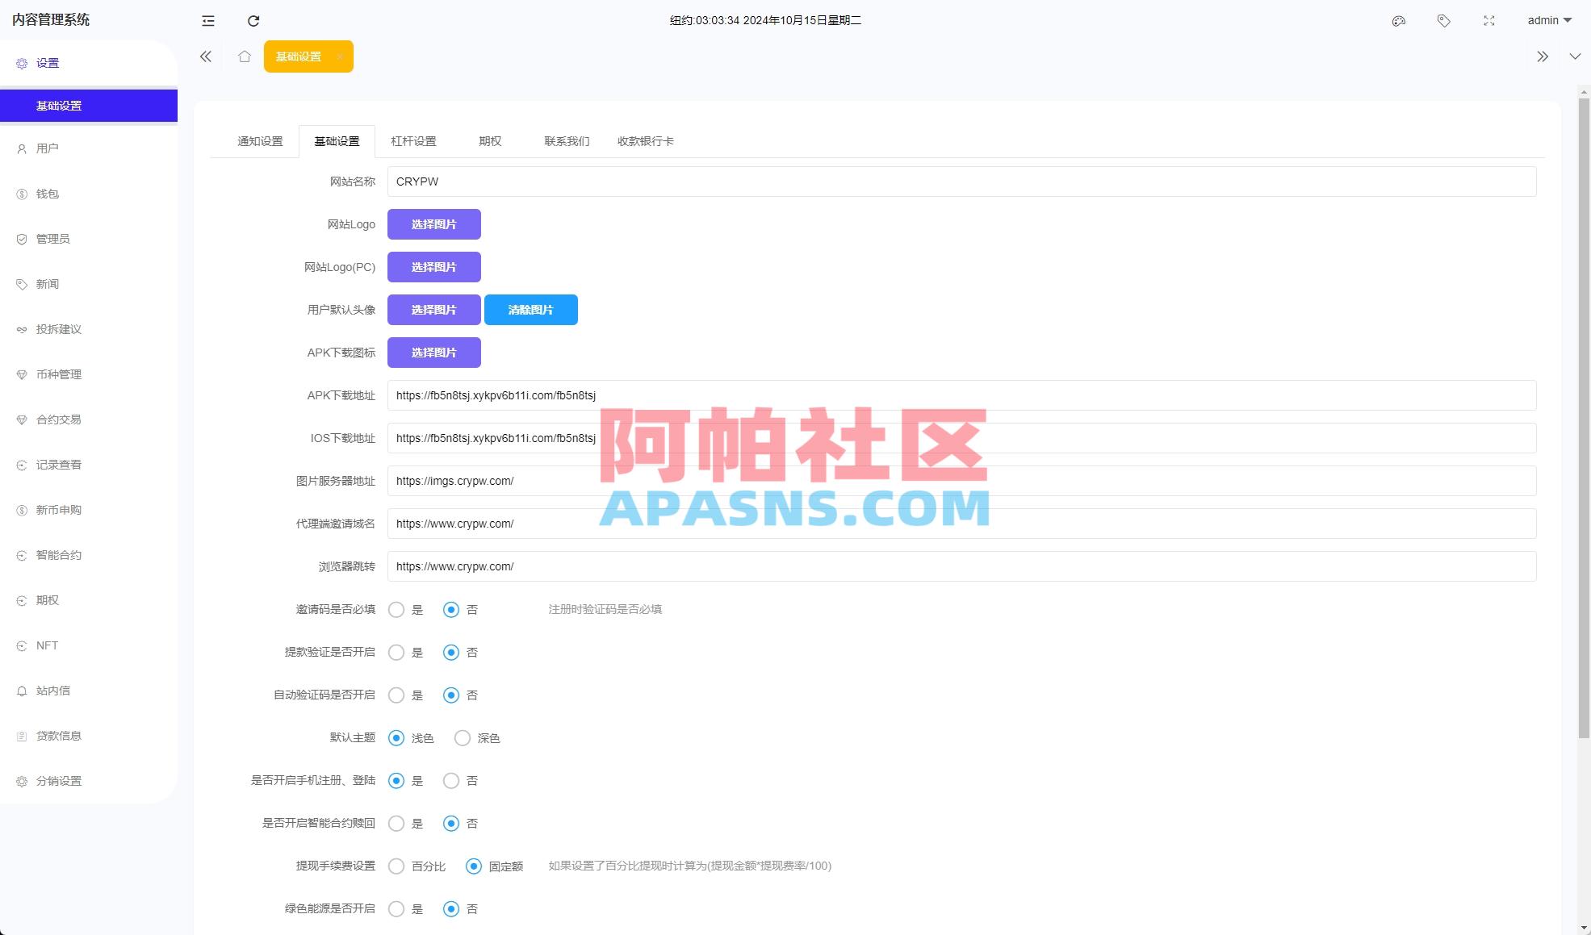The width and height of the screenshot is (1591, 935).
Task: Open the theme palette icon in header
Action: coord(1399,21)
